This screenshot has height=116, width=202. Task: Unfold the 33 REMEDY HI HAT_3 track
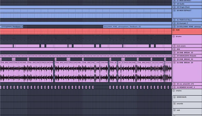pyautogui.click(x=175, y=87)
